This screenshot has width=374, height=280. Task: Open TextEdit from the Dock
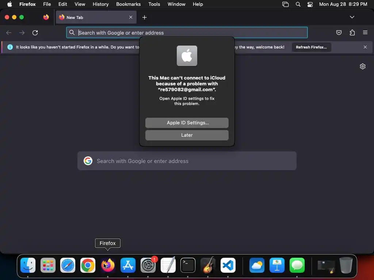click(x=168, y=265)
